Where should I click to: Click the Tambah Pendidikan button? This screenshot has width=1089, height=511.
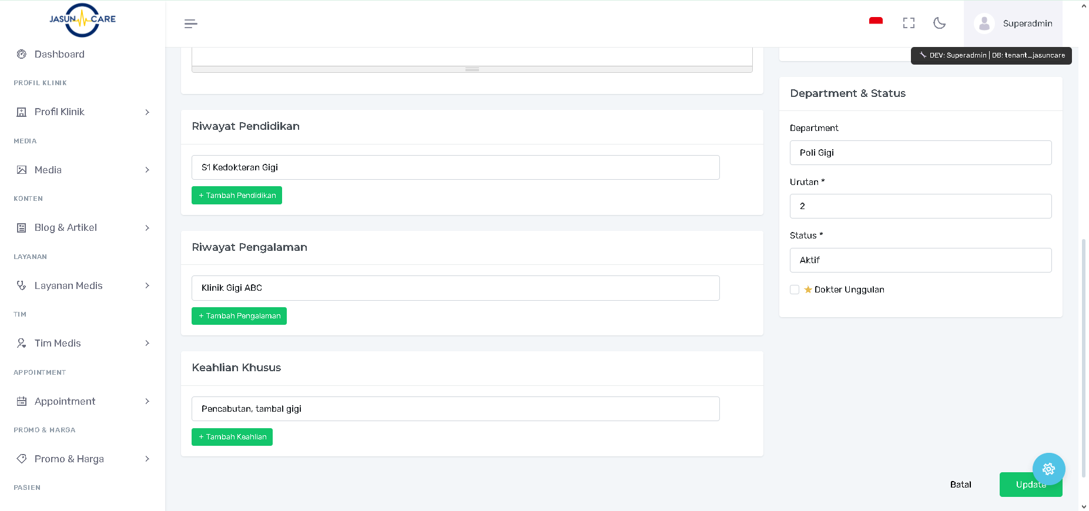[x=237, y=196]
